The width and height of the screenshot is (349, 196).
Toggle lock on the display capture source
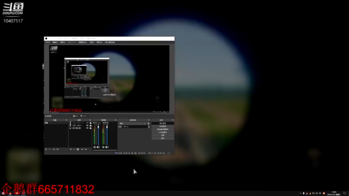point(91,128)
